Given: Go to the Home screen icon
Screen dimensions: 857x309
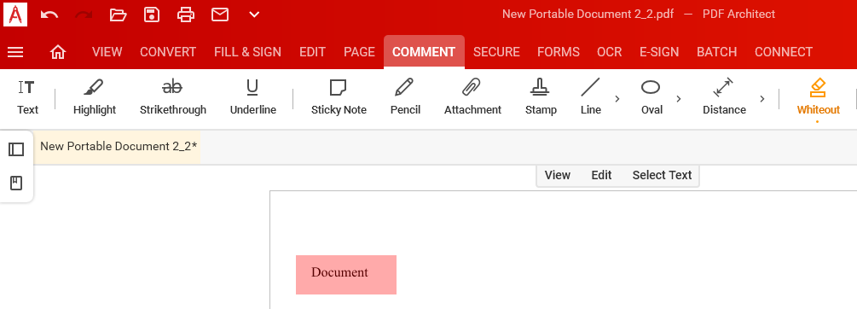Looking at the screenshot, I should (58, 52).
